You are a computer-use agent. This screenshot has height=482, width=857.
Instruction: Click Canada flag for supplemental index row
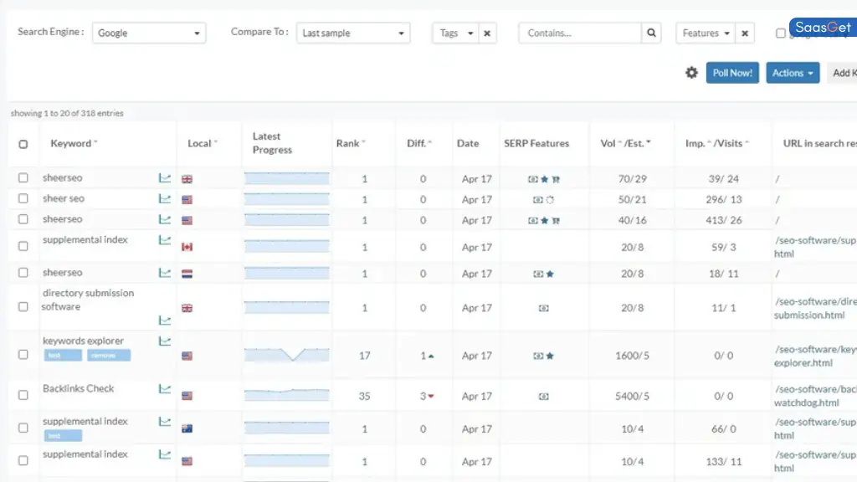tap(187, 247)
